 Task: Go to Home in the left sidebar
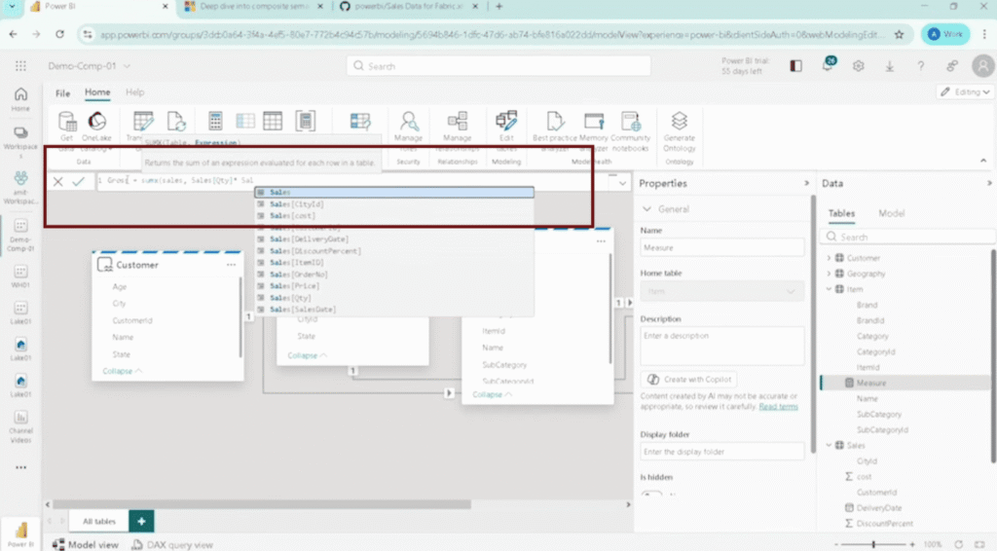point(20,99)
